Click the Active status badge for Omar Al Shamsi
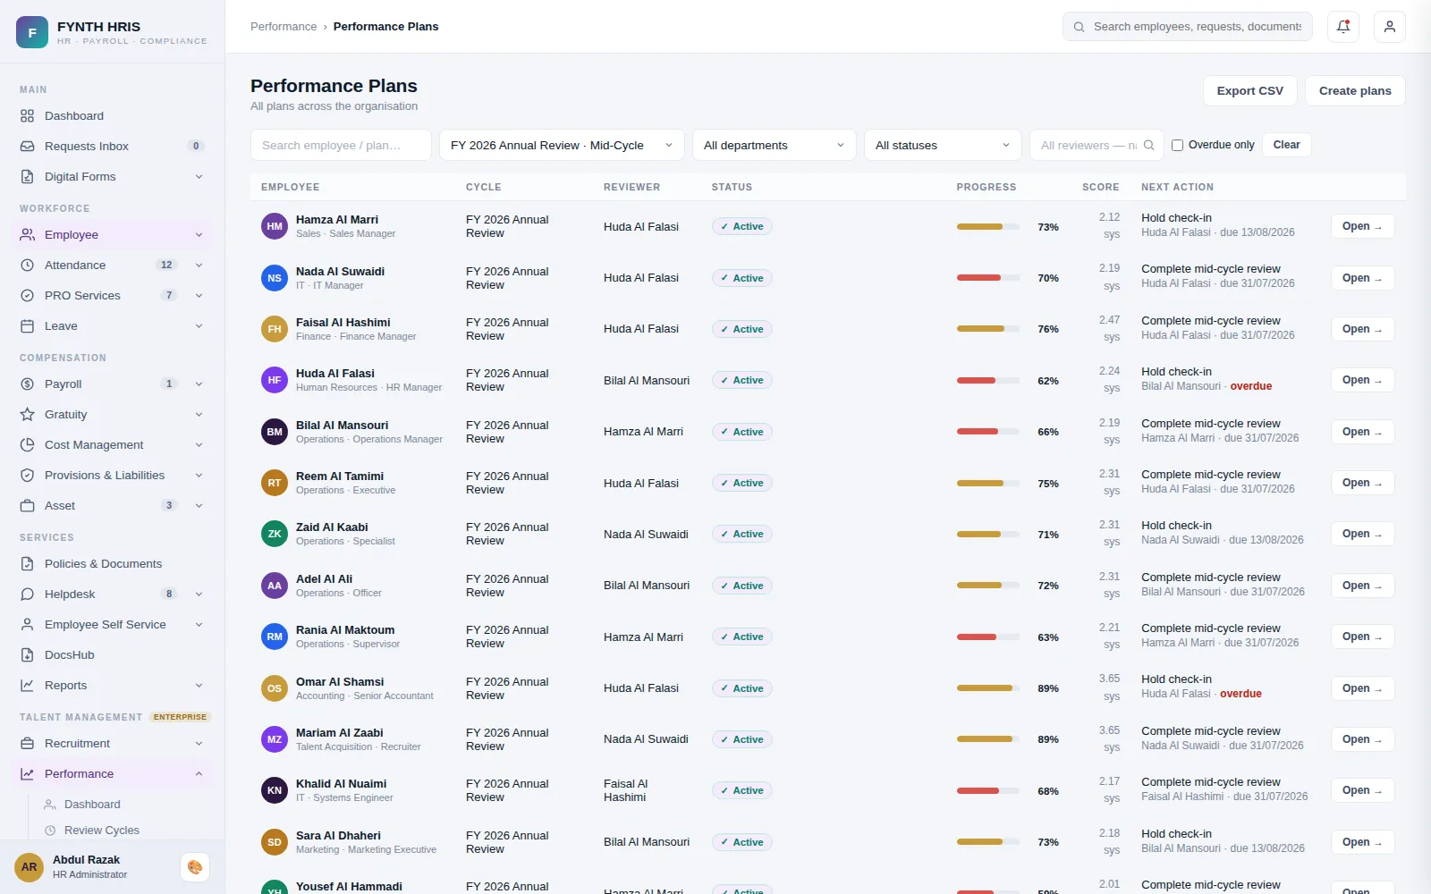1431x894 pixels. 742,688
